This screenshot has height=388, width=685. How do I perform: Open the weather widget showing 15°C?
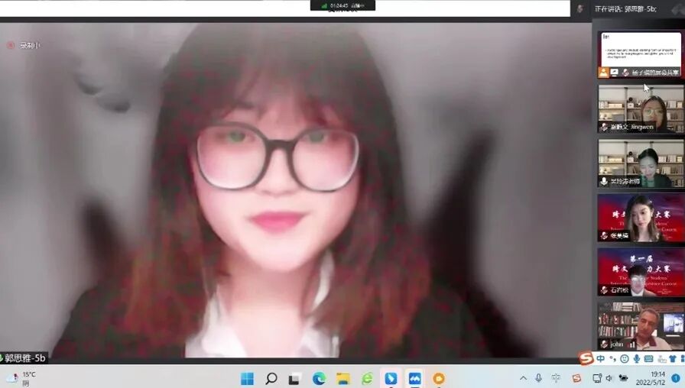pyautogui.click(x=21, y=378)
